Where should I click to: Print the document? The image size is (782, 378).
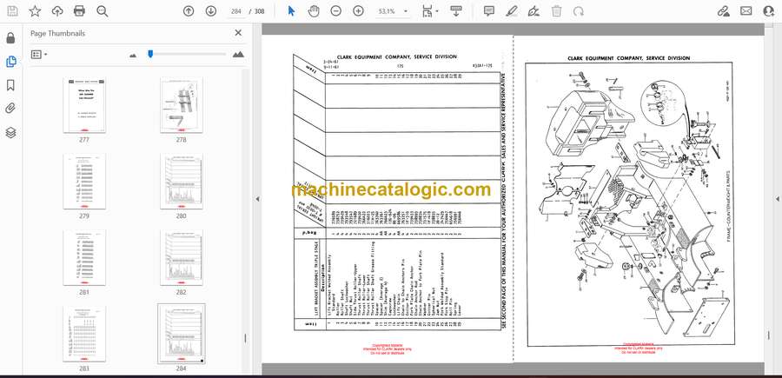click(x=79, y=11)
